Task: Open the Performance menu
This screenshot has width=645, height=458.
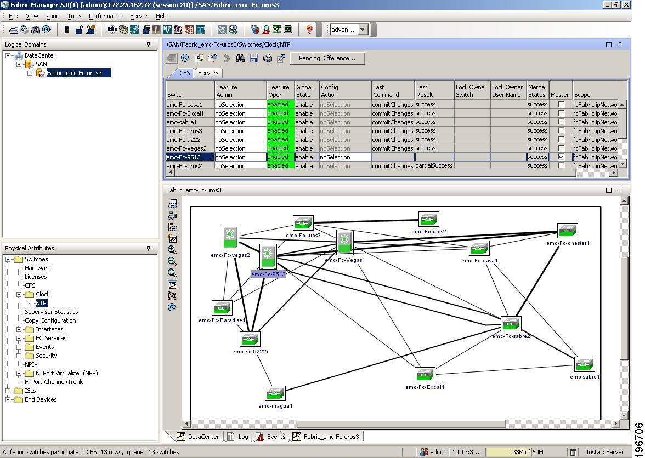Action: point(106,16)
